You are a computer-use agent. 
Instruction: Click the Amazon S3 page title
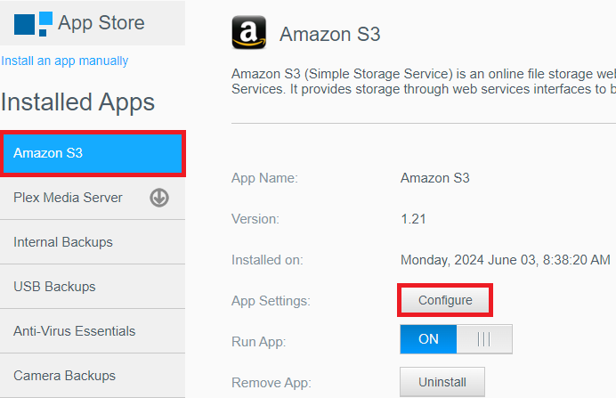[x=329, y=34]
